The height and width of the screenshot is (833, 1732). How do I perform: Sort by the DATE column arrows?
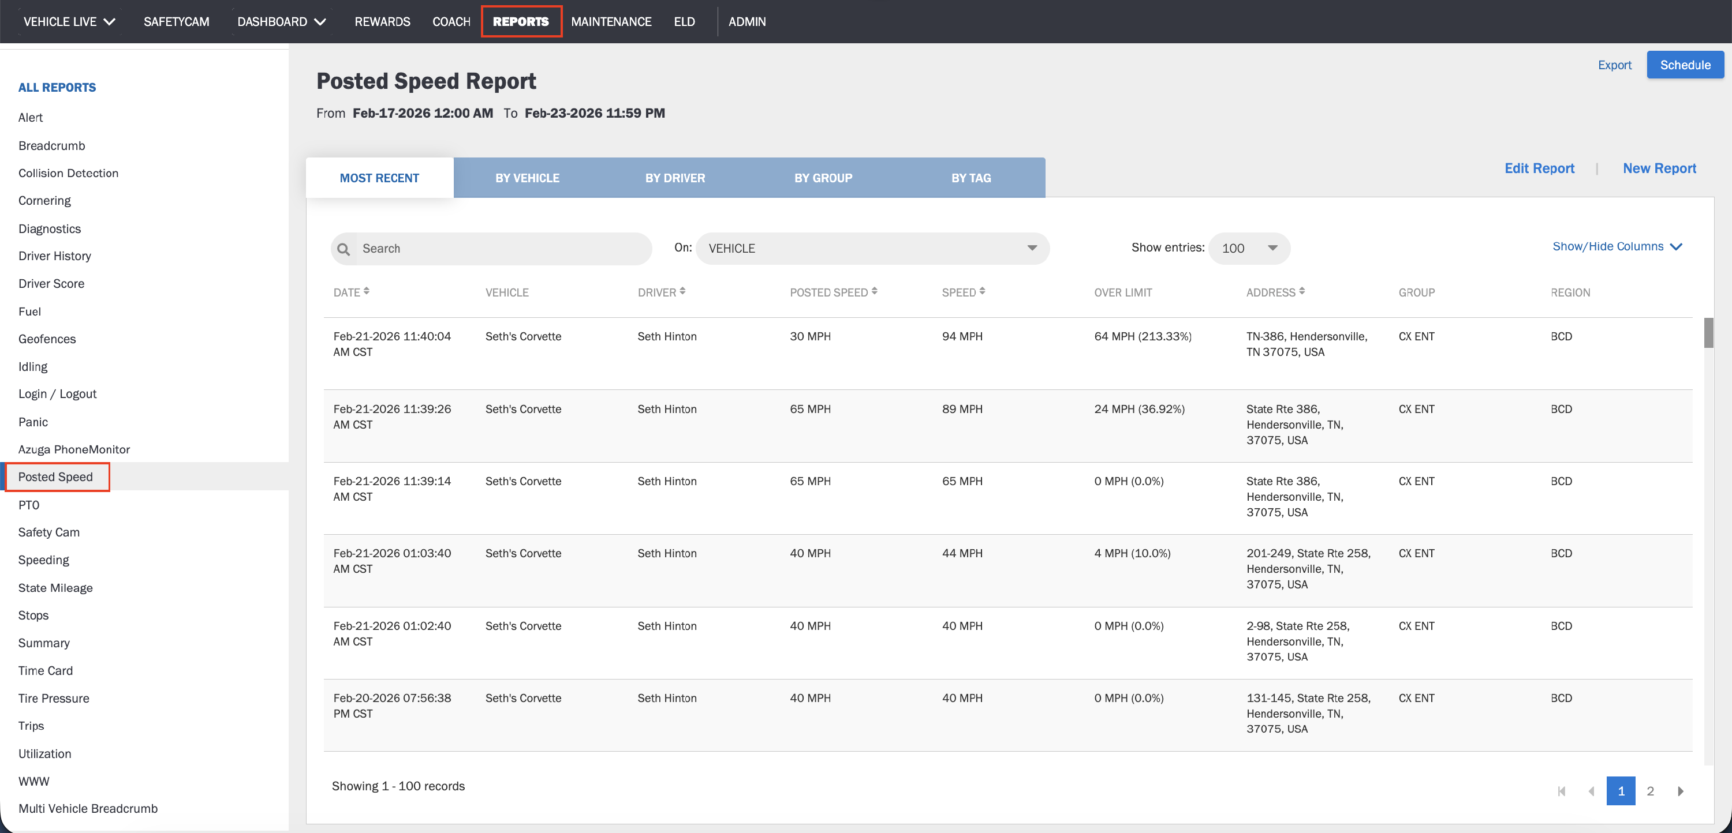tap(367, 291)
